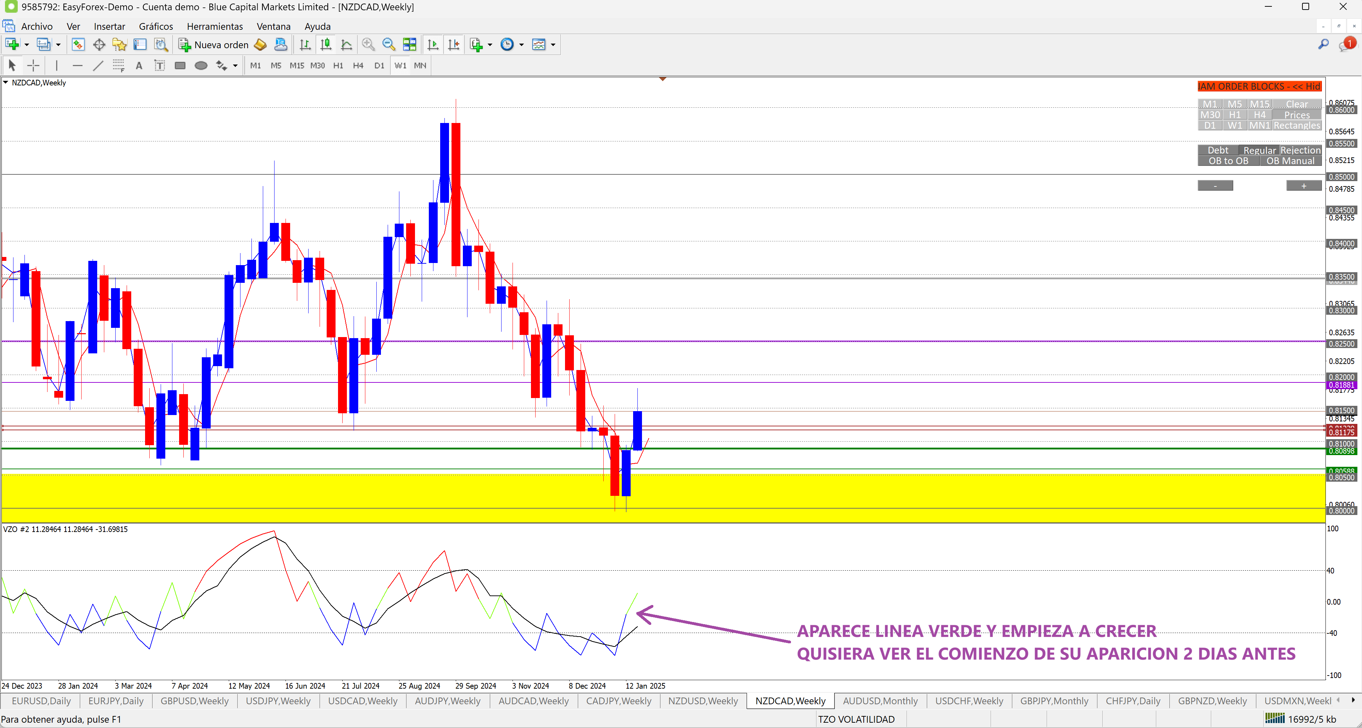Viewport: 1362px width, 728px height.
Task: Click the Tile Windows icon
Action: coord(409,45)
